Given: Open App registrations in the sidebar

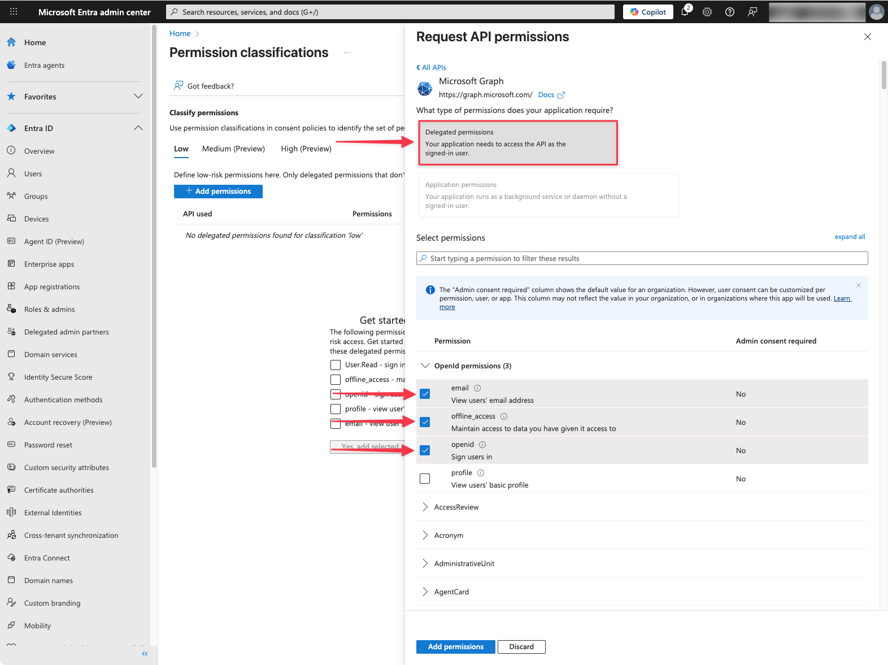Looking at the screenshot, I should 52,286.
